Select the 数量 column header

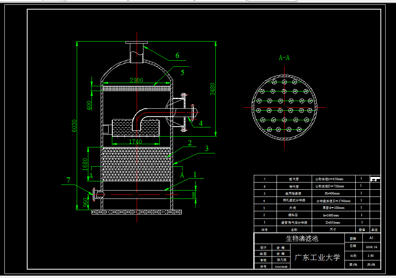362,230
